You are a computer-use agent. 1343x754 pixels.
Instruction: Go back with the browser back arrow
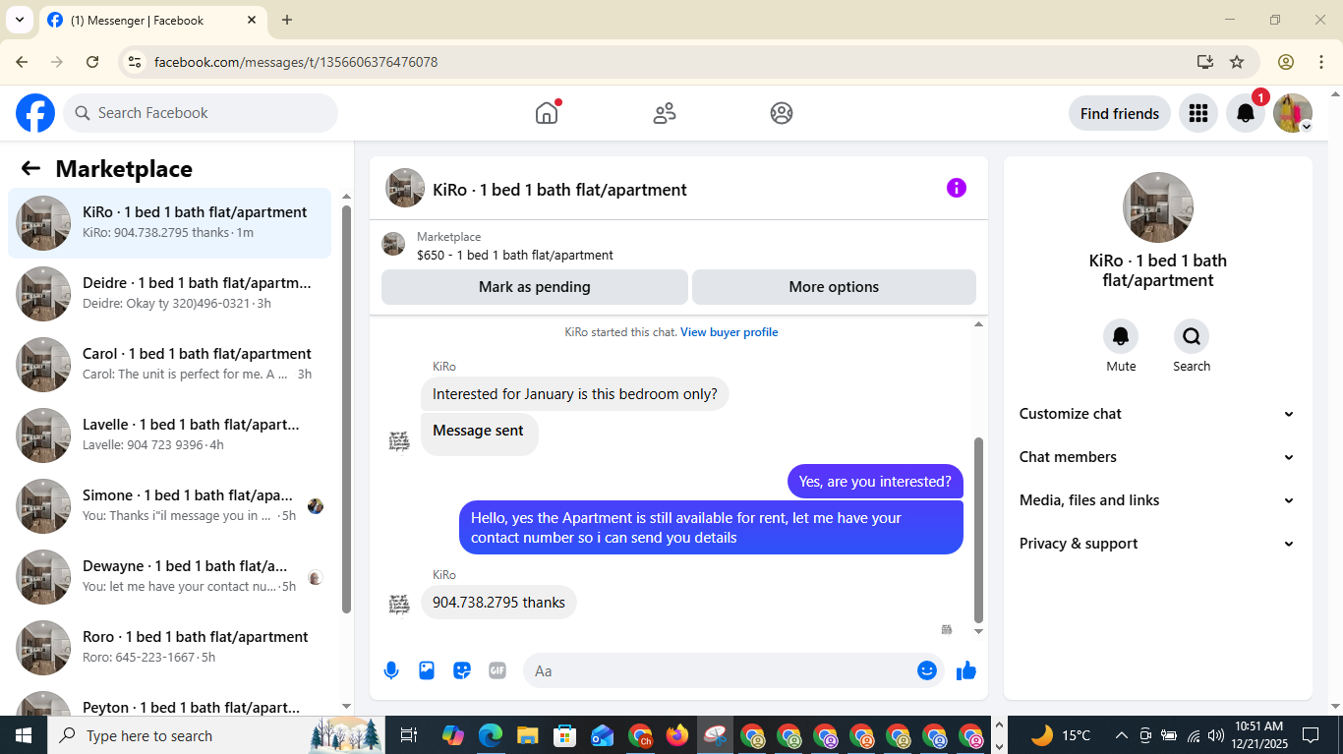(x=22, y=62)
